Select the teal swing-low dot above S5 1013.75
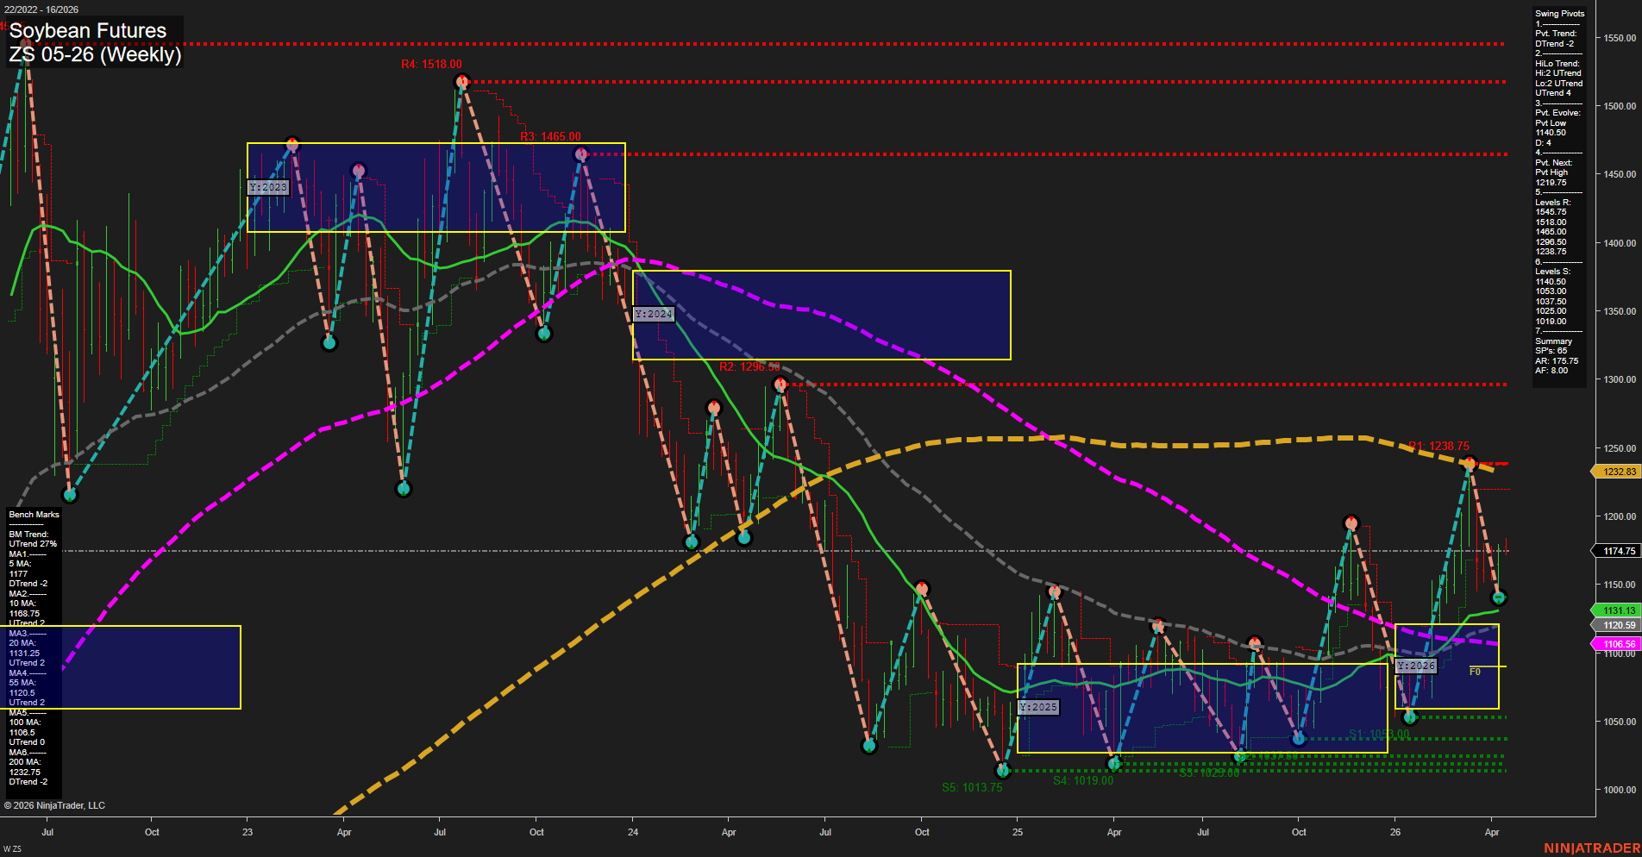Viewport: 1642px width, 857px height. 1003,772
